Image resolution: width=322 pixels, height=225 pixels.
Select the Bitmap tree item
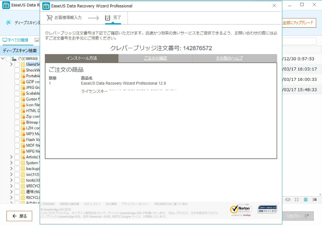click(33, 122)
